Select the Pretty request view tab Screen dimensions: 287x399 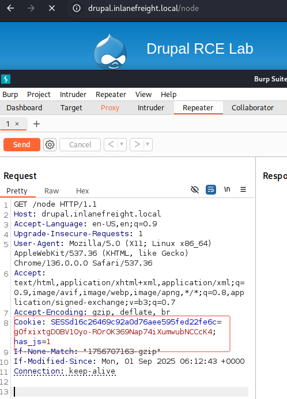point(17,191)
